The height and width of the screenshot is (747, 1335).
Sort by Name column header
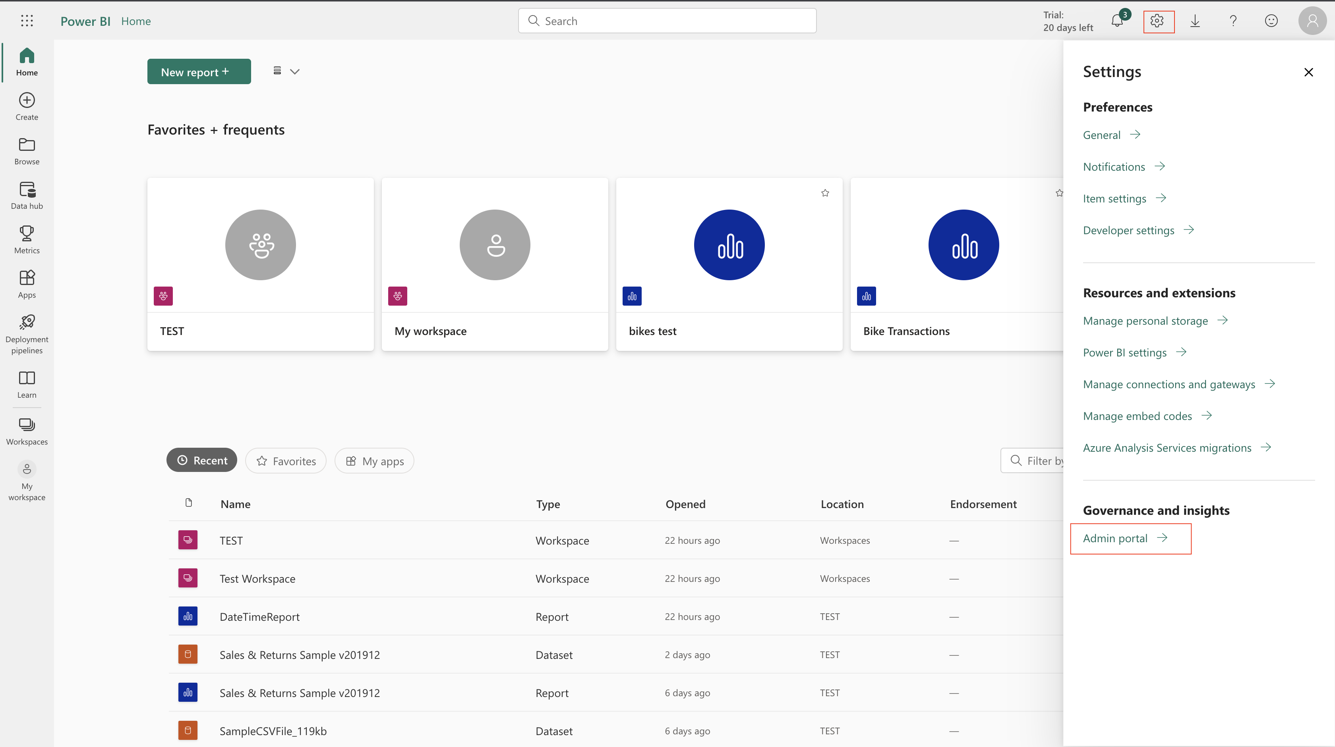[x=235, y=504]
